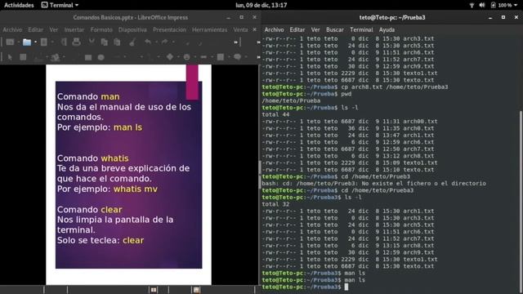The width and height of the screenshot is (523, 294).
Task: Click the Clone Formatting paintbrush icon
Action: (x=132, y=42)
